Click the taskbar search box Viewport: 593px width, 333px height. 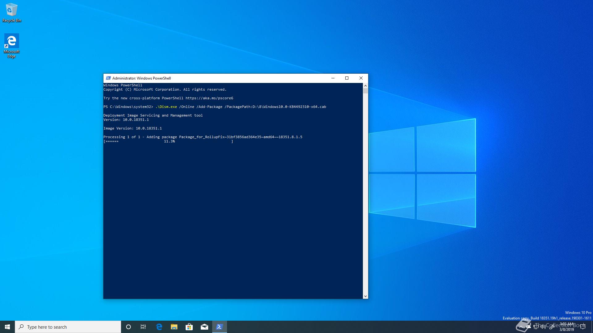point(68,327)
